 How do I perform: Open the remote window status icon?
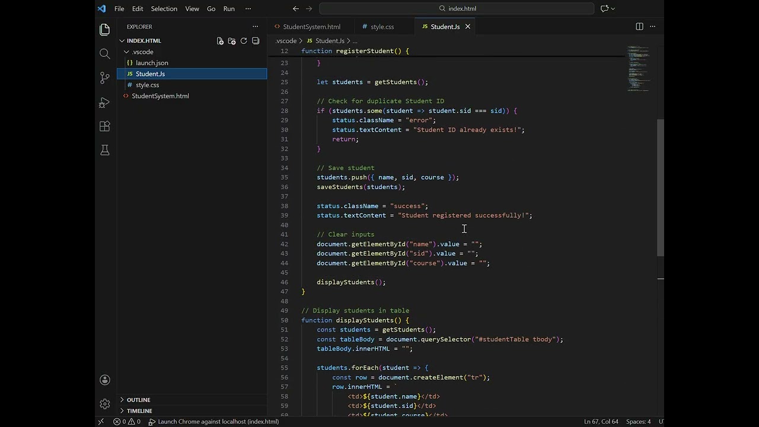point(101,422)
